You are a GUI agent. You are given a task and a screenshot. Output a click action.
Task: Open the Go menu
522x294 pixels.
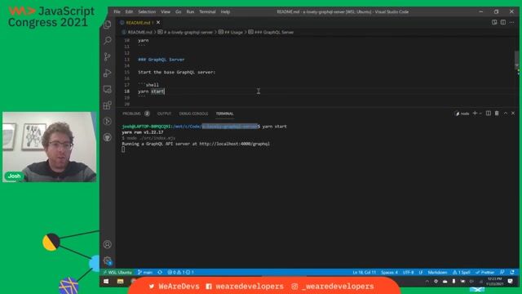click(x=179, y=11)
